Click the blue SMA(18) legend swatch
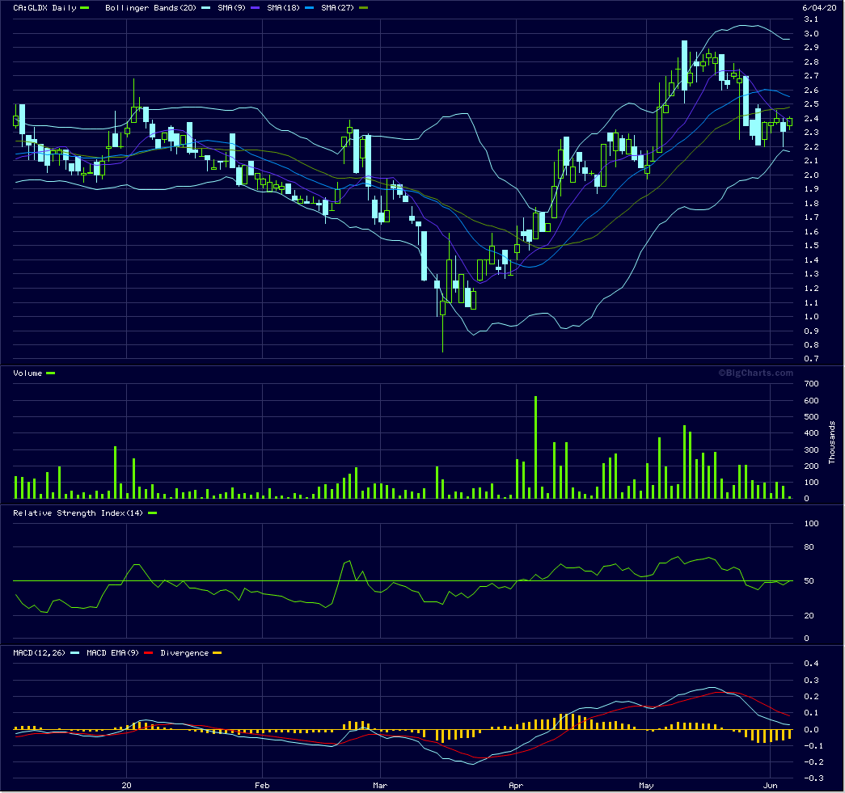Image resolution: width=845 pixels, height=793 pixels. [309, 8]
